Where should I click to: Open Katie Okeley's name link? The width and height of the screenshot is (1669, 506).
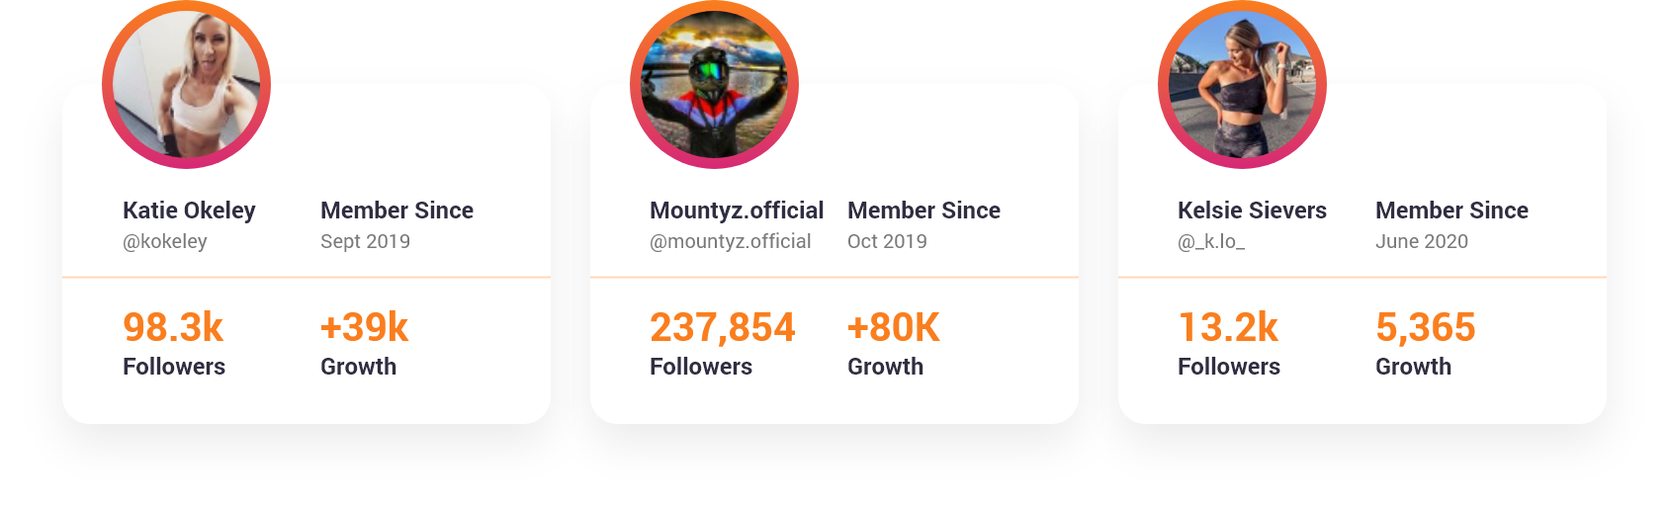189,211
